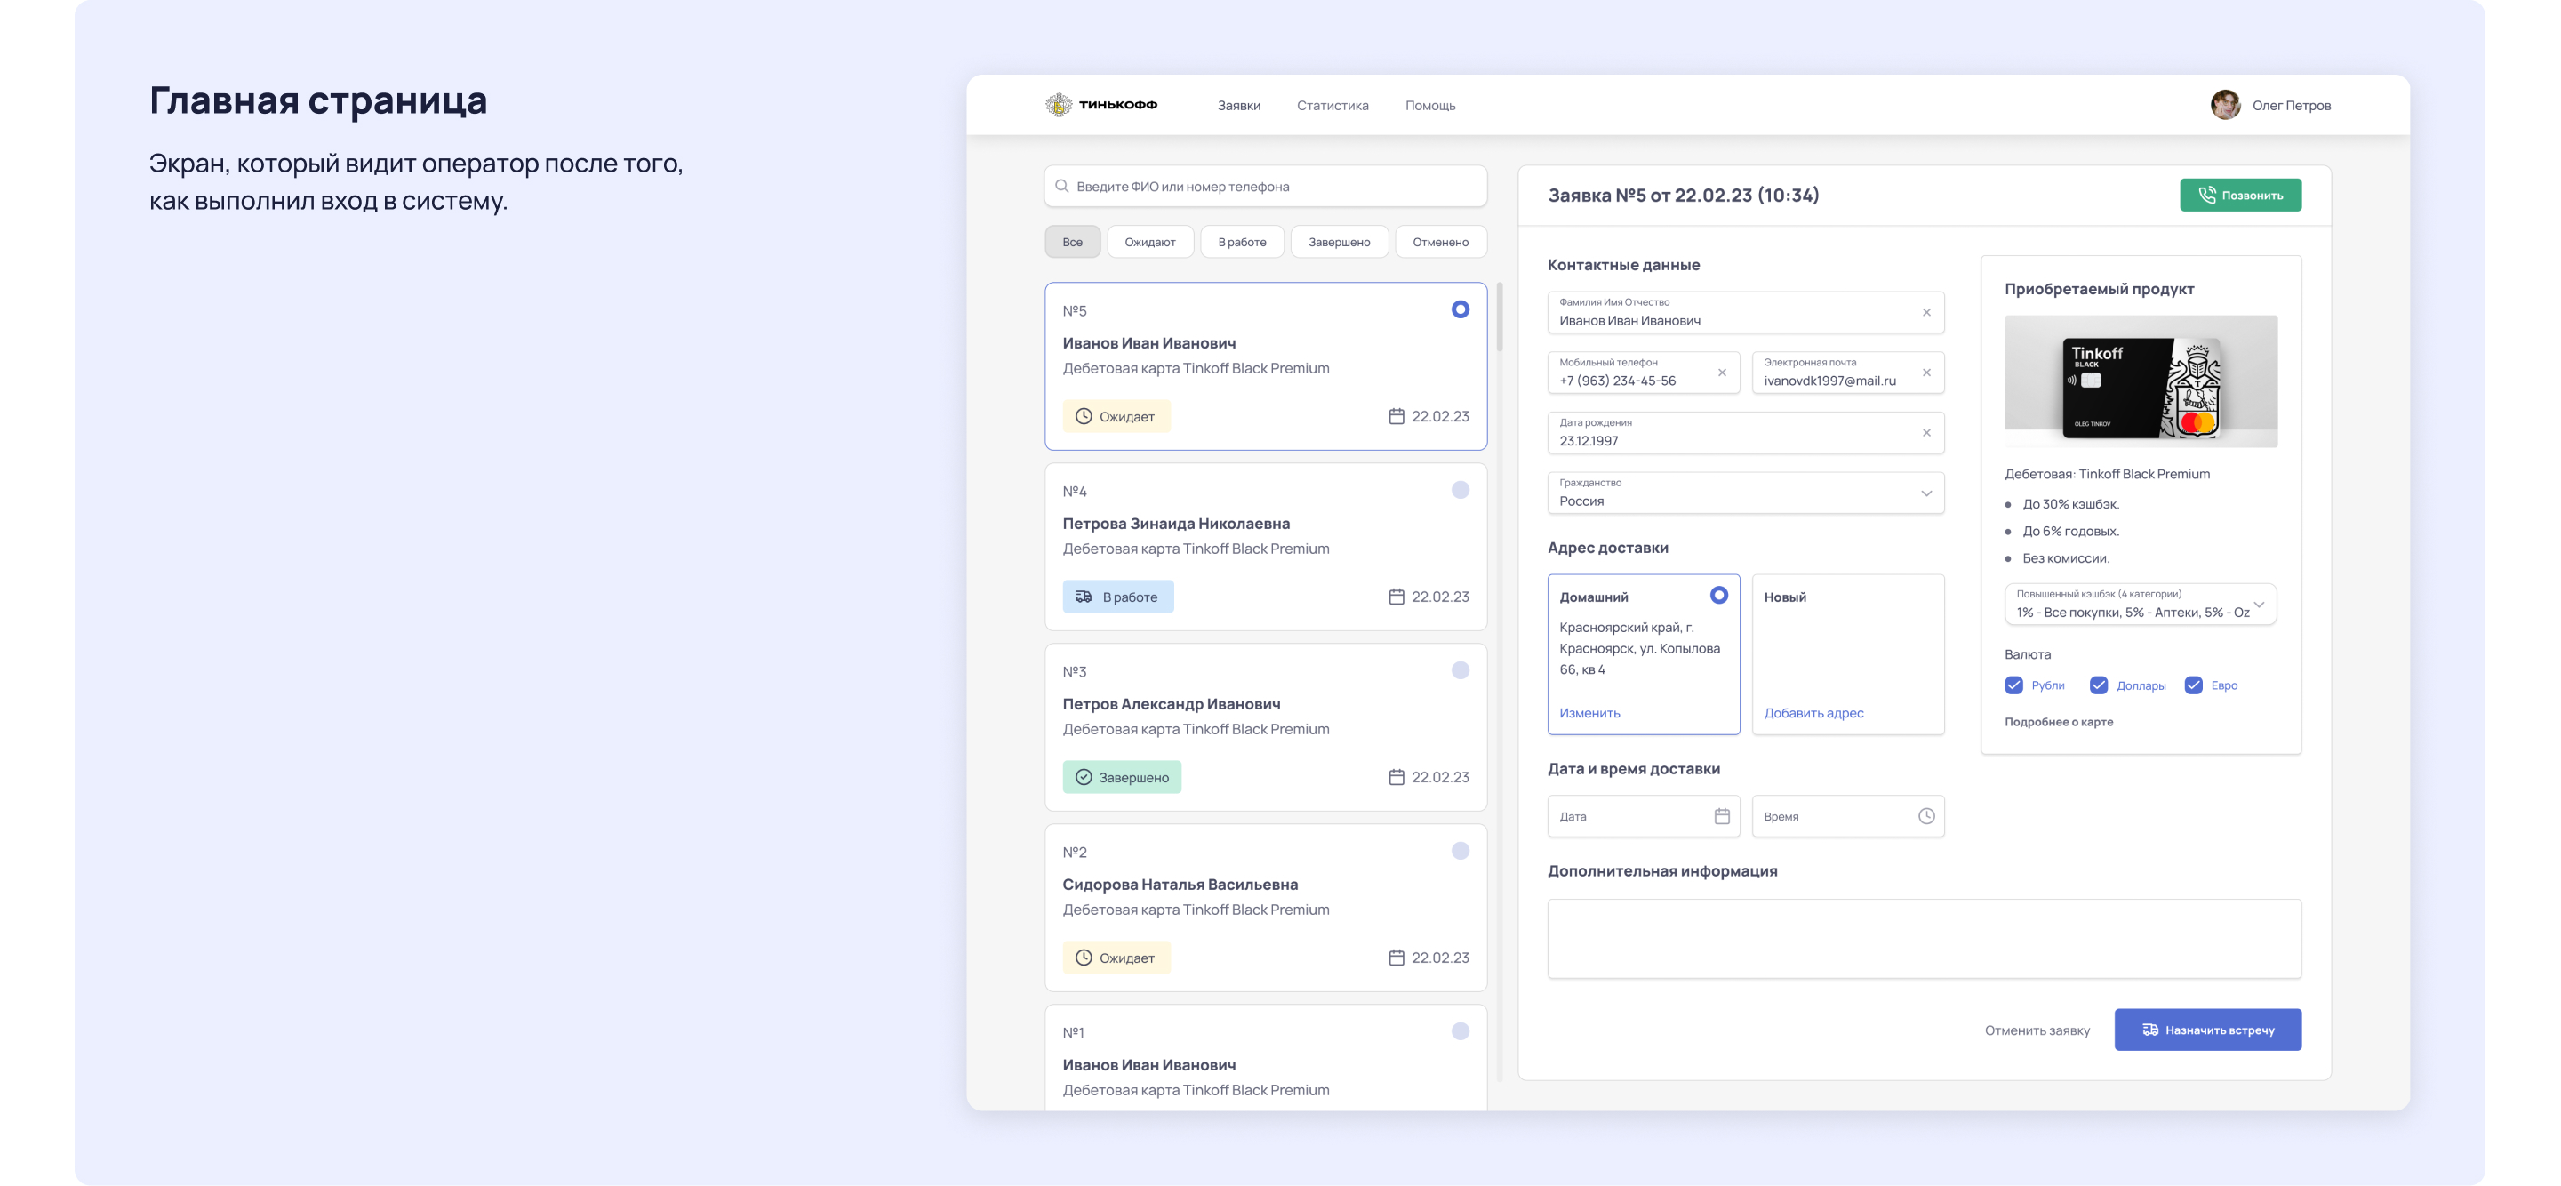Viewport: 2561px width, 1186px height.
Task: Clear the full name field with X
Action: (x=1925, y=312)
